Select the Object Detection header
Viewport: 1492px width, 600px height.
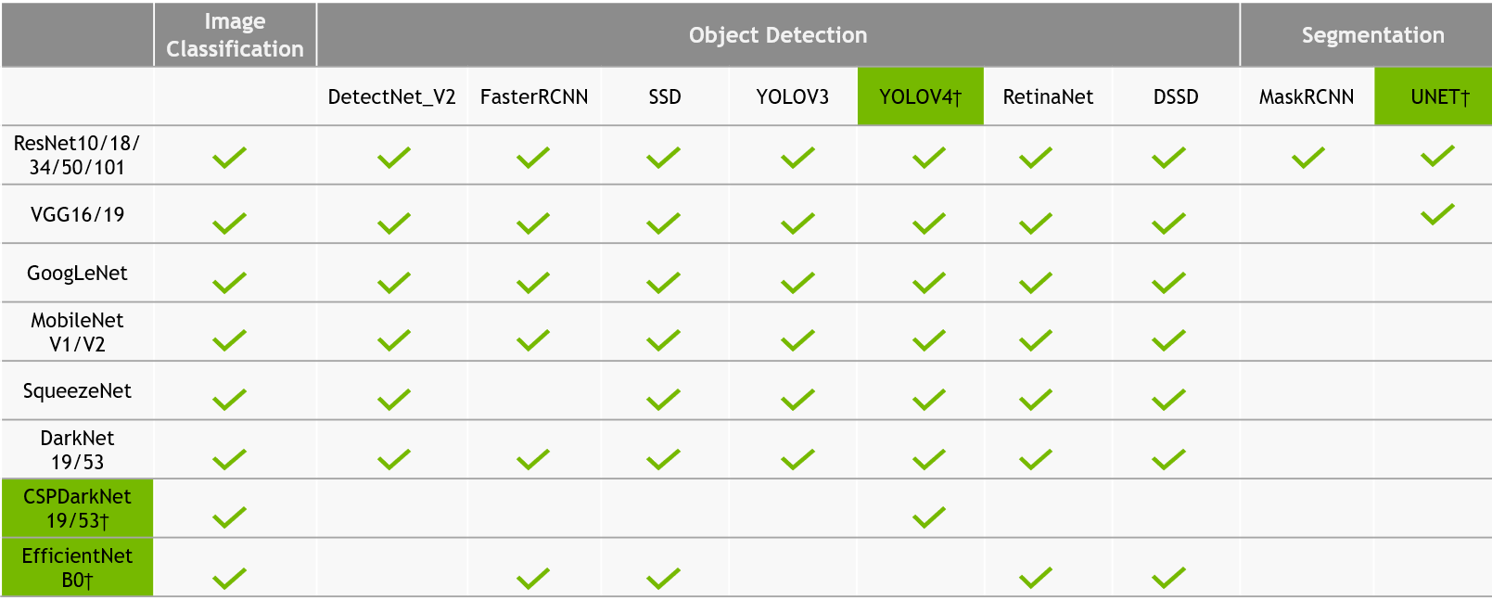778,35
